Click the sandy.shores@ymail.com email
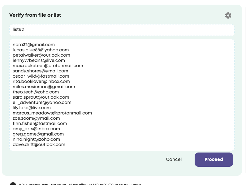Viewport: 246px width, 185px height. point(40,71)
